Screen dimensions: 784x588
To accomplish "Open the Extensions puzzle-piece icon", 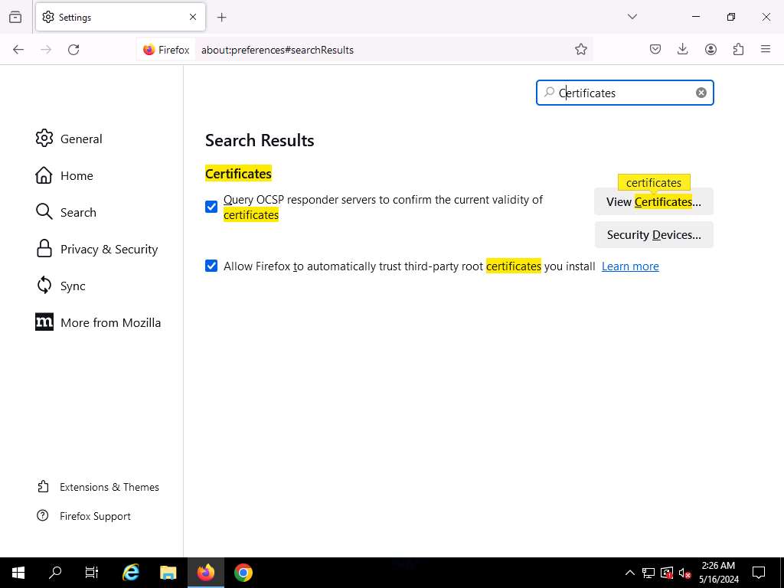I will [738, 50].
